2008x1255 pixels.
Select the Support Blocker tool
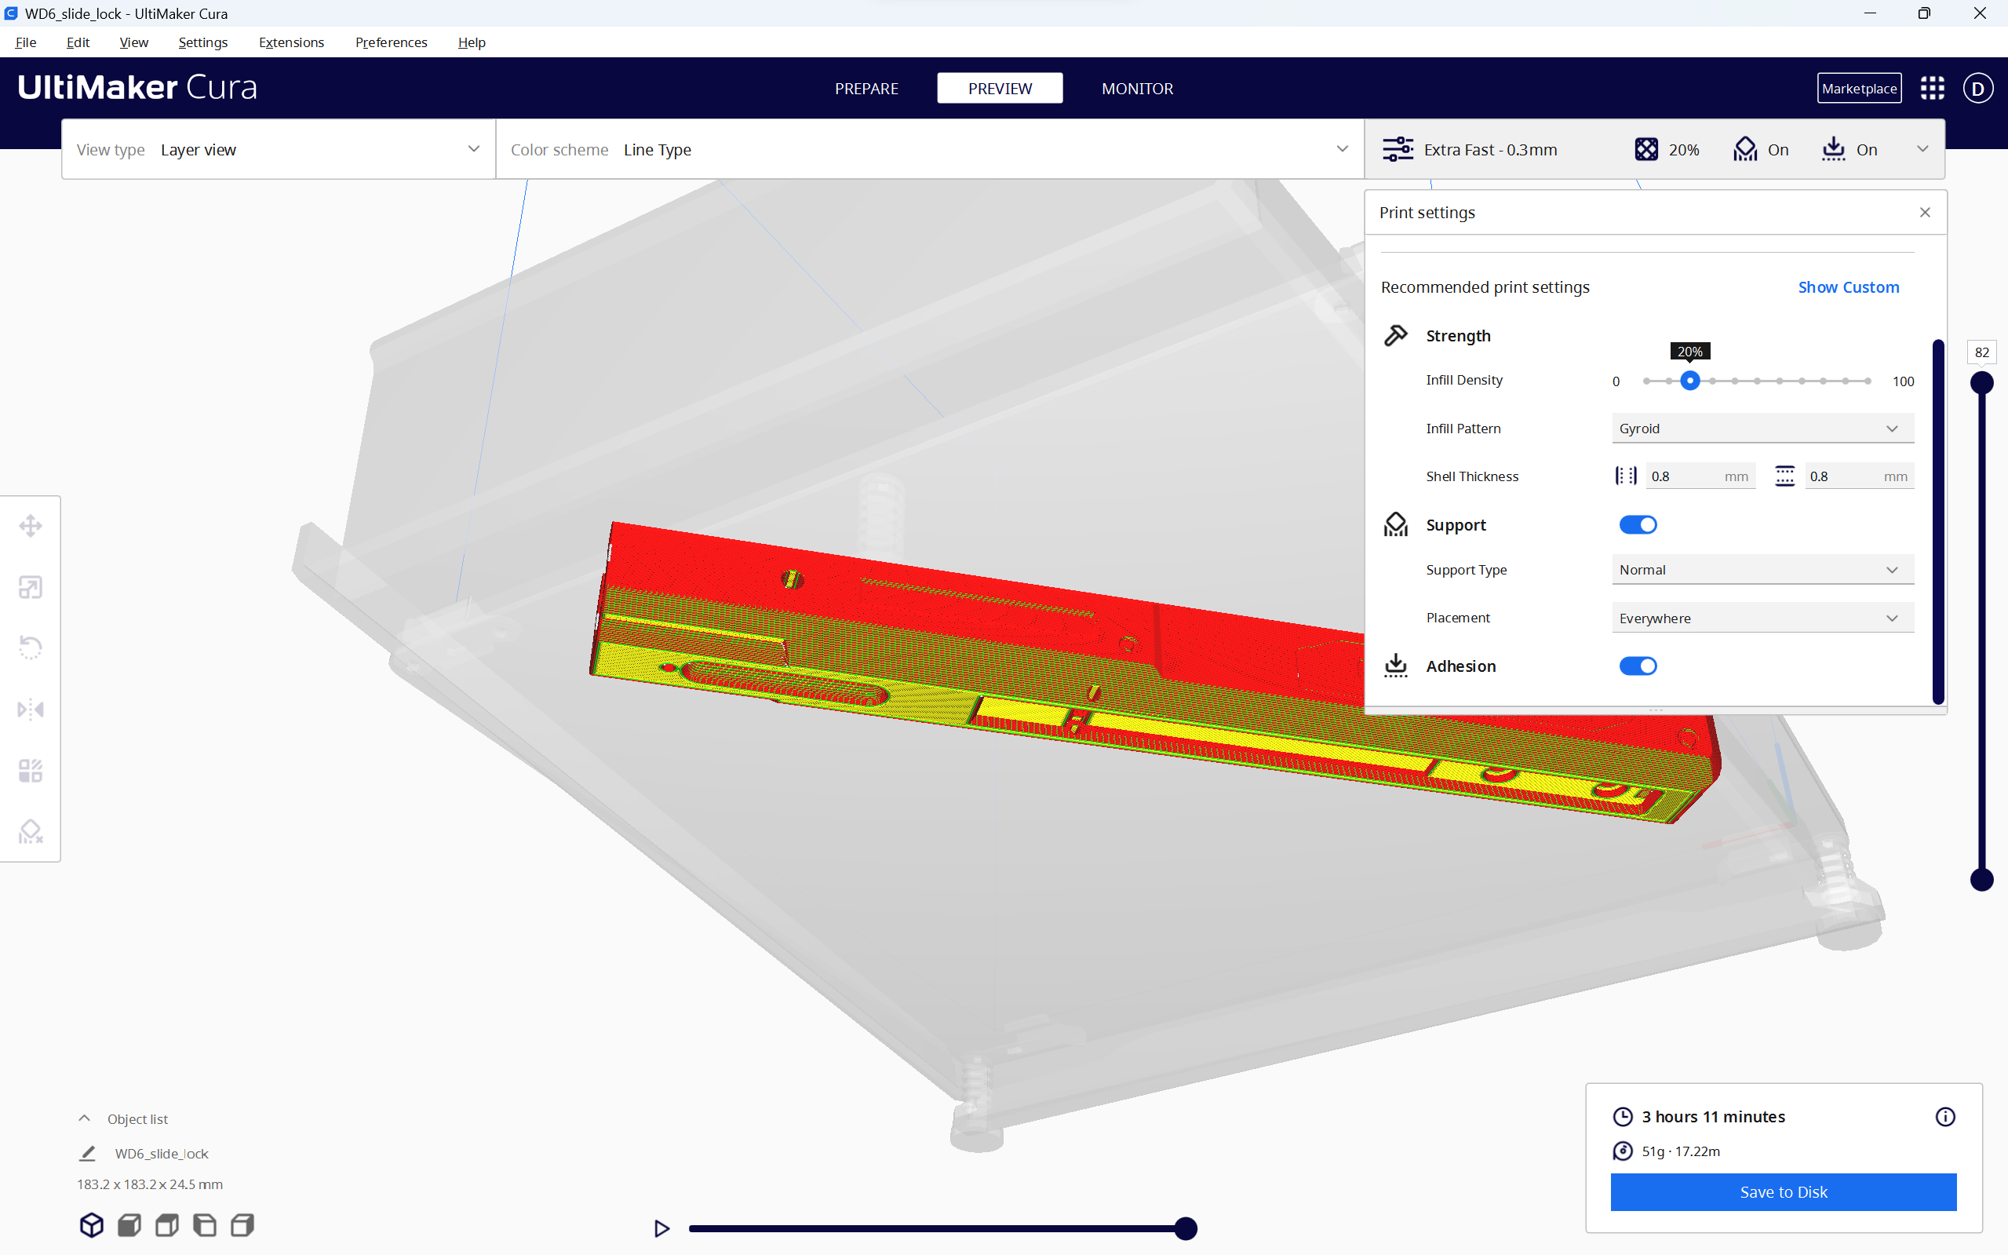[31, 832]
